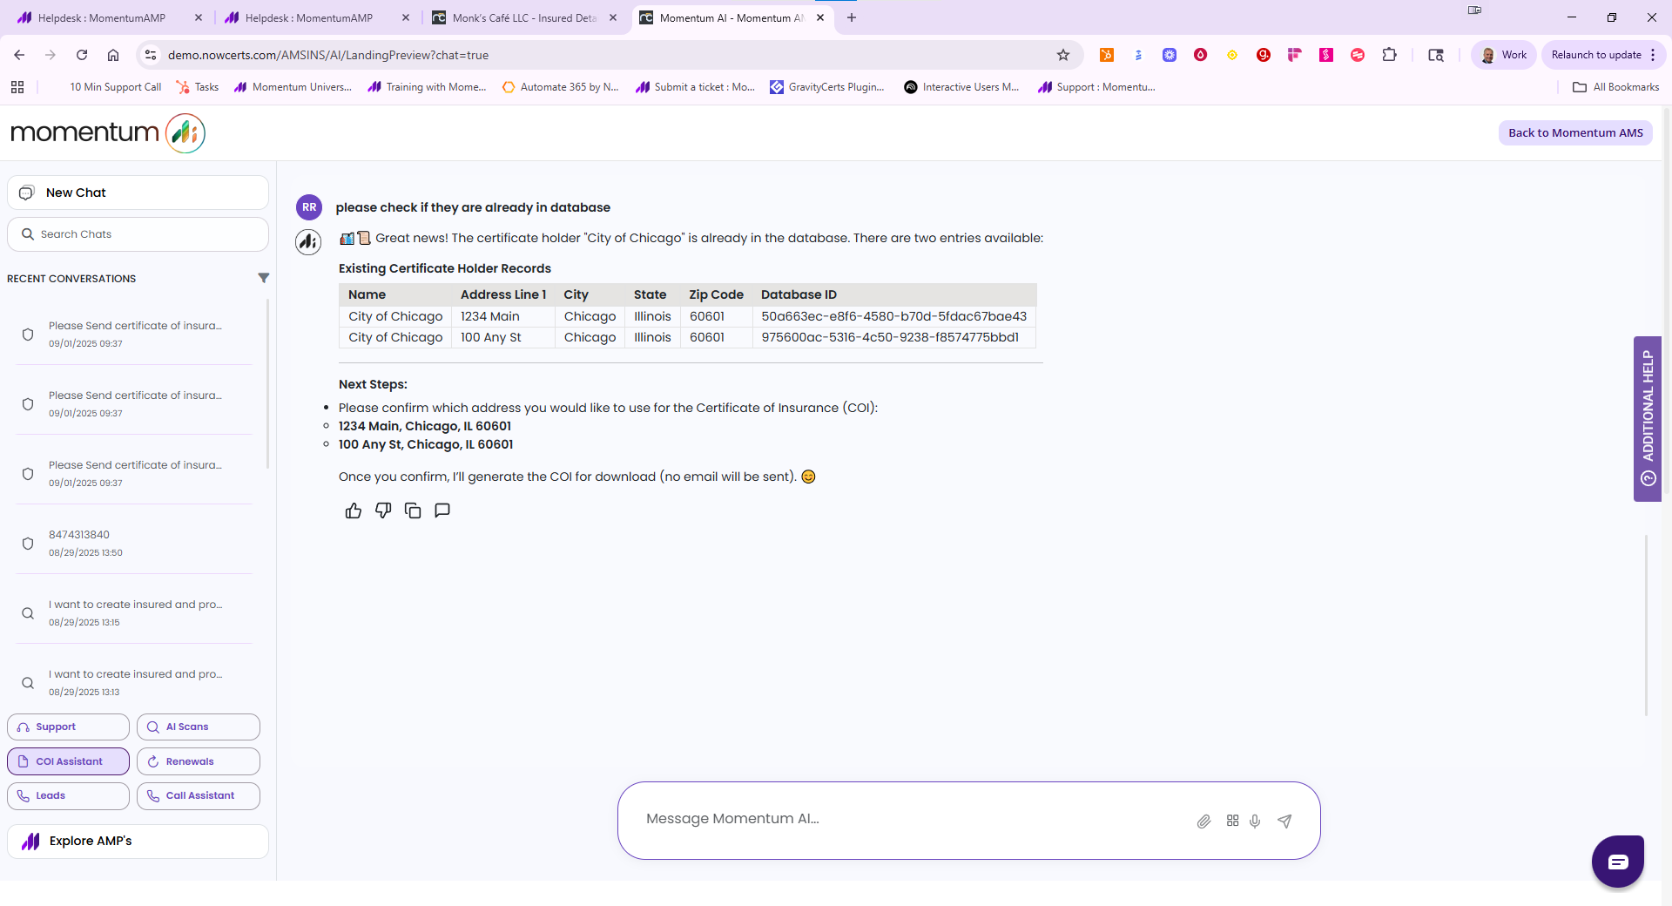
Task: Send message with paper plane icon
Action: point(1284,821)
